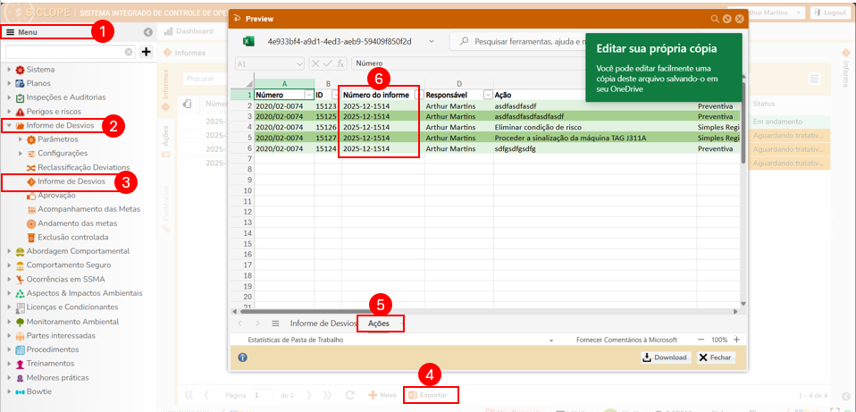Click the info icon at Preview bottom-left

(242, 357)
